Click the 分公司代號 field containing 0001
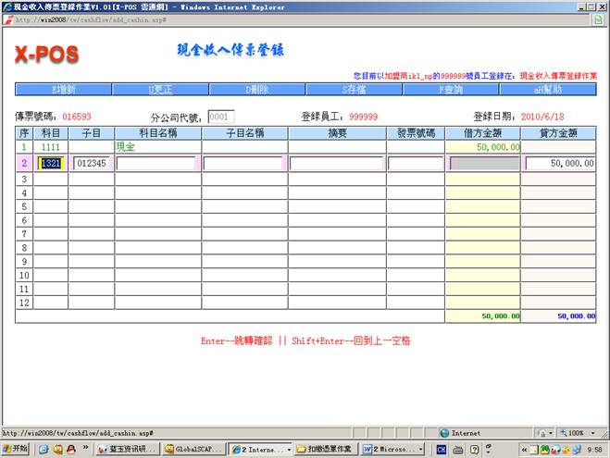This screenshot has width=610, height=458. pyautogui.click(x=220, y=118)
